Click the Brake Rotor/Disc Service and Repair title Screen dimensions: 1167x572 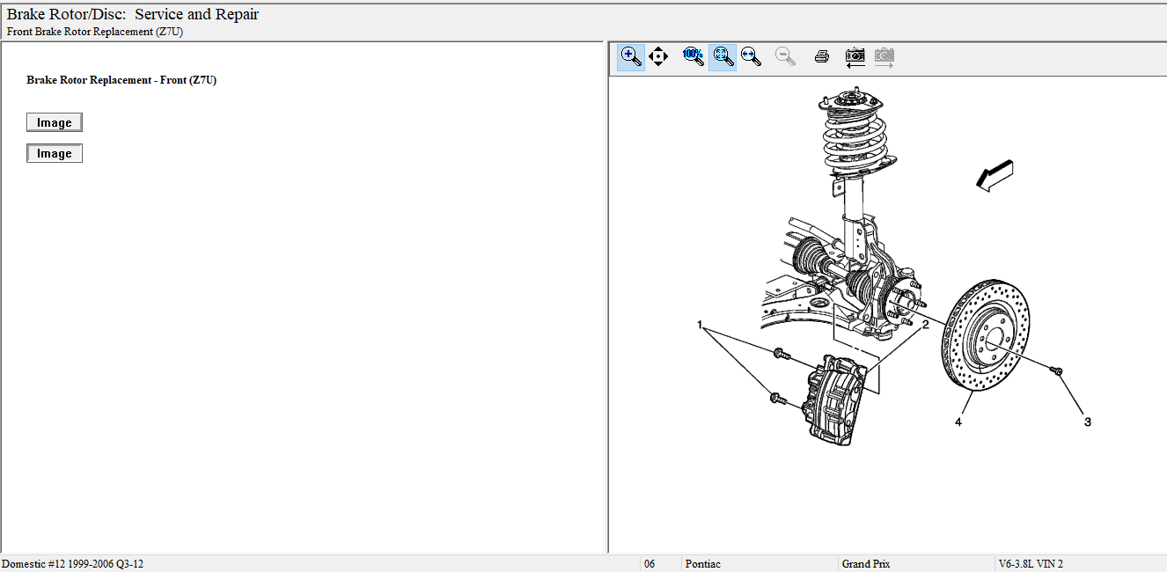pyautogui.click(x=133, y=15)
